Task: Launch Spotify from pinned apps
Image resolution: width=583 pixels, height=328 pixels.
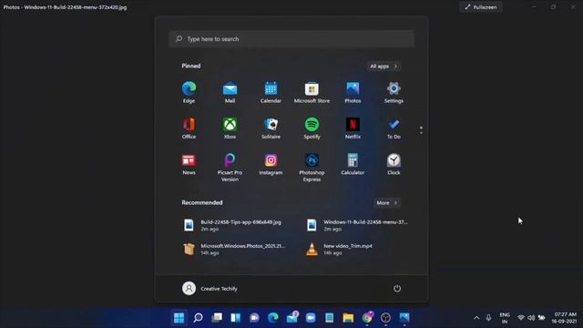Action: click(312, 128)
